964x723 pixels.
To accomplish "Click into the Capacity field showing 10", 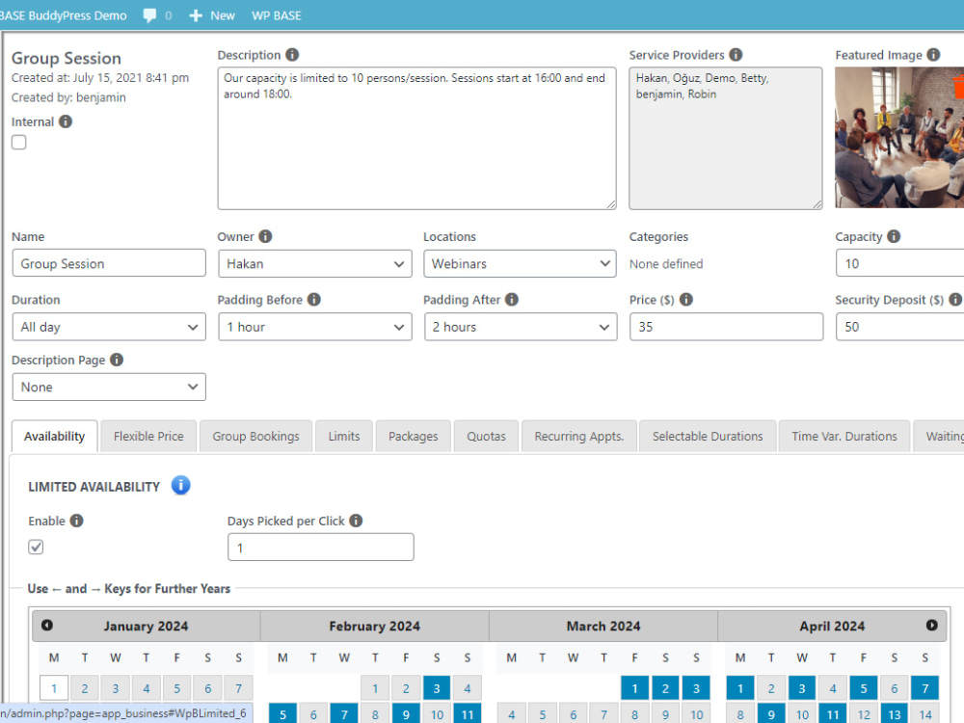I will tap(899, 263).
